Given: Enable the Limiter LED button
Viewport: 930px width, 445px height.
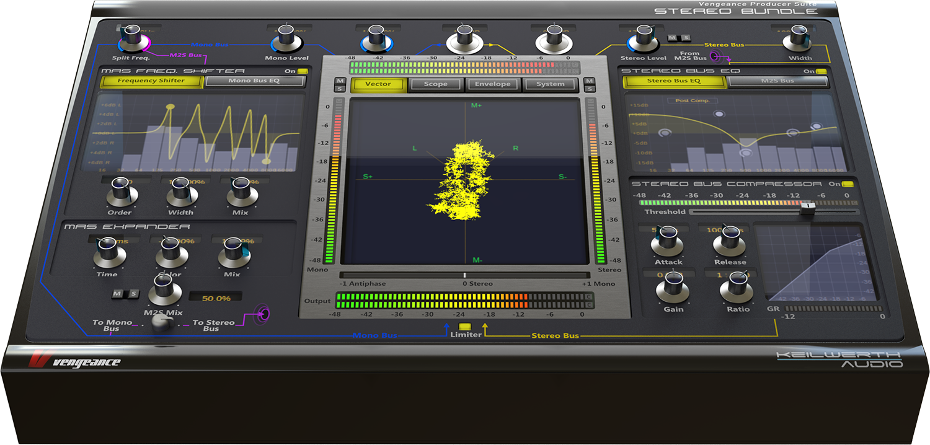Looking at the screenshot, I should (465, 326).
